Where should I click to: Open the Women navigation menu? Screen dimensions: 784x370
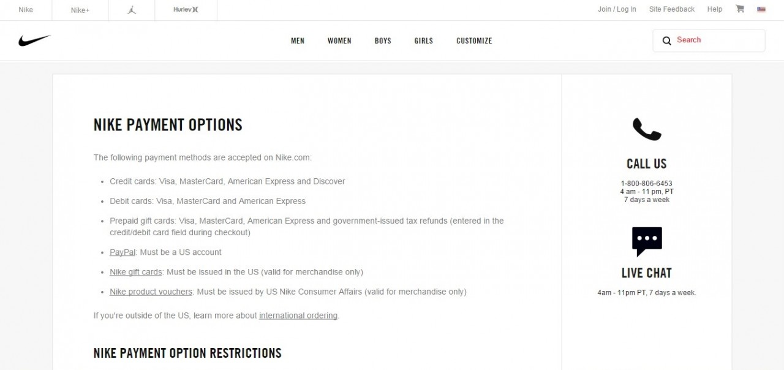tap(339, 41)
